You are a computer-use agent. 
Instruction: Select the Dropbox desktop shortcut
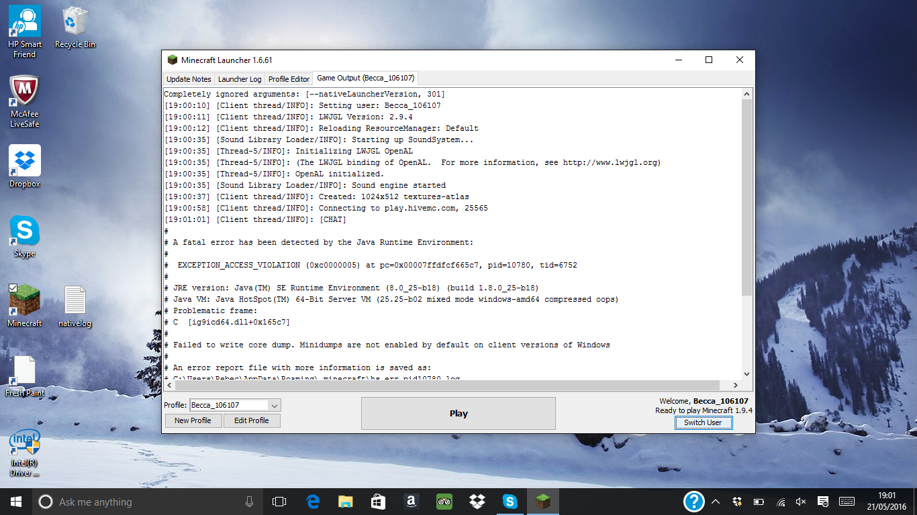click(25, 166)
